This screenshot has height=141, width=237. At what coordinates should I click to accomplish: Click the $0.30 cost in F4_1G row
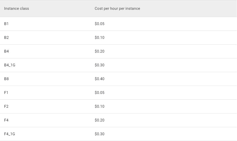click(x=99, y=134)
